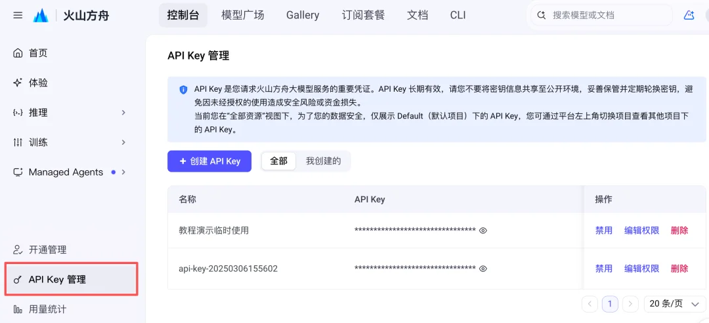Open API Key 管理 in the sidebar
709x323 pixels.
tap(72, 280)
